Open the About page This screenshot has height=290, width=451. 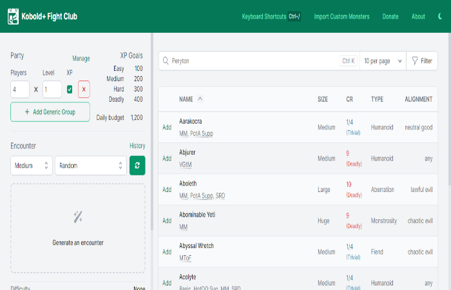pos(418,16)
